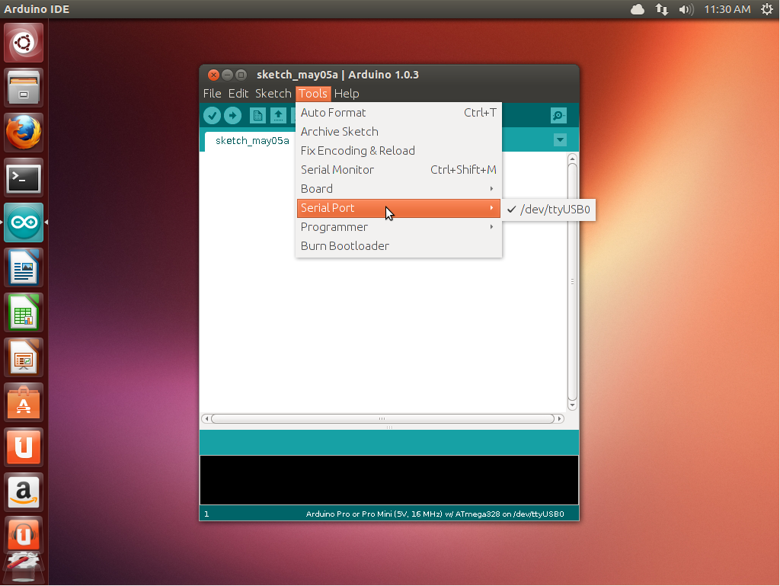780x586 pixels.
Task: Select the sketch_may05a tab
Action: [252, 141]
